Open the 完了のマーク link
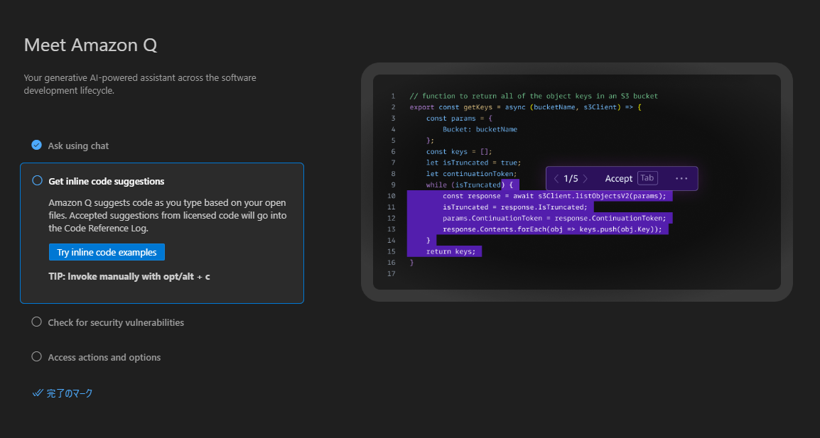 (69, 393)
